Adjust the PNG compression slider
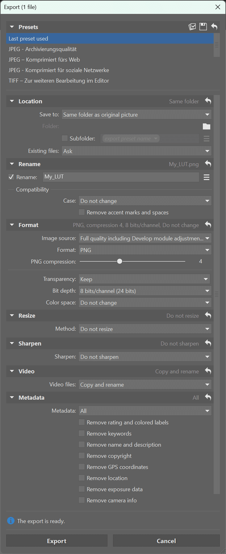Viewport: 226px width, 554px height. pyautogui.click(x=119, y=261)
